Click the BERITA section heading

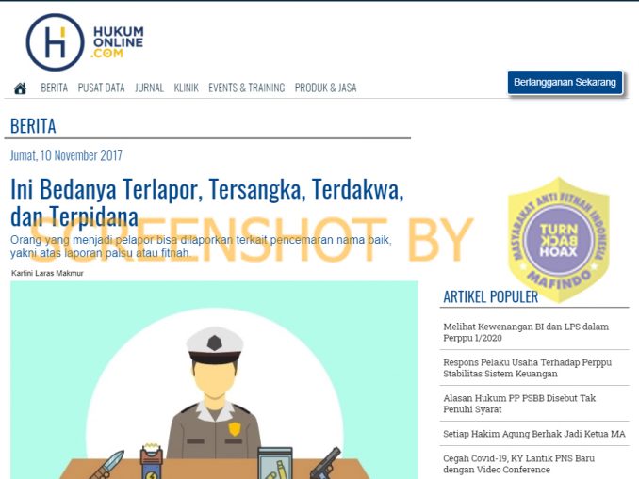pyautogui.click(x=33, y=126)
